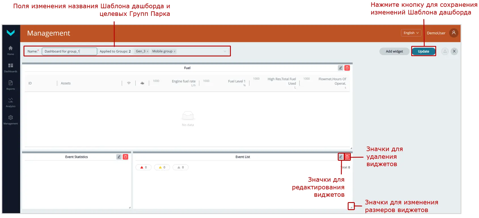Viewport: 479px width, 218px height.
Task: Click the Add widget button
Action: [x=394, y=51]
